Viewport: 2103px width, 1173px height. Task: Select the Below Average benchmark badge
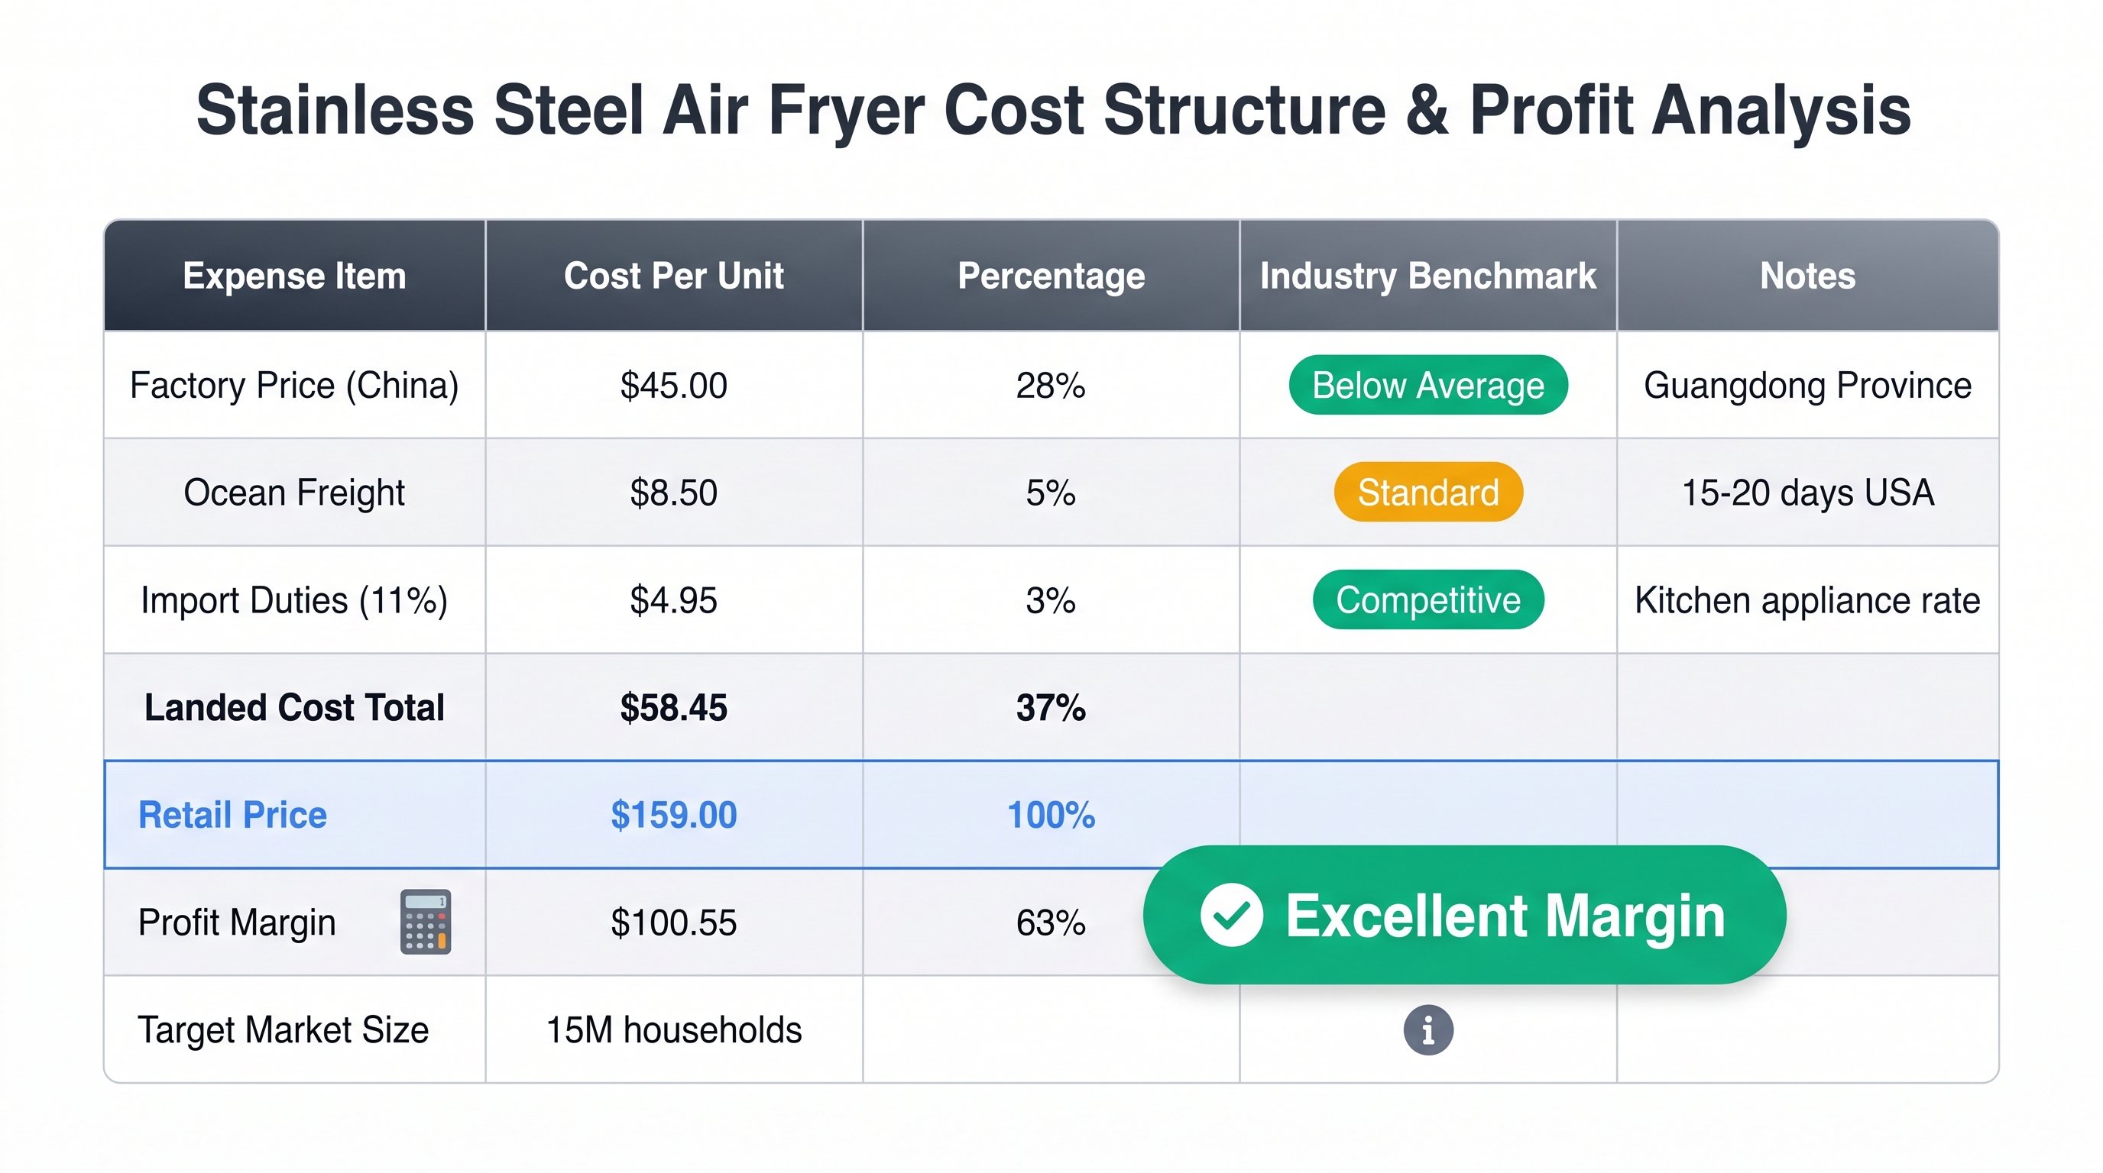[x=1427, y=385]
